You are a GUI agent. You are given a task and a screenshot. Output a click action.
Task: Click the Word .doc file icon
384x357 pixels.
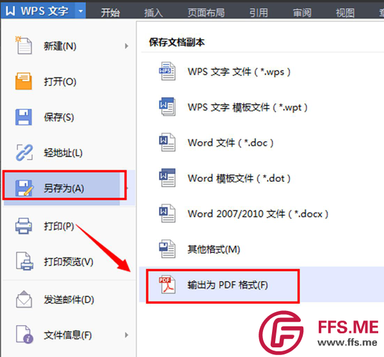coord(167,142)
